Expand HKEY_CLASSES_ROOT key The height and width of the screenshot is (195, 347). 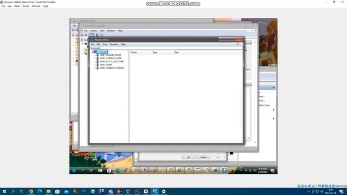pos(95,55)
